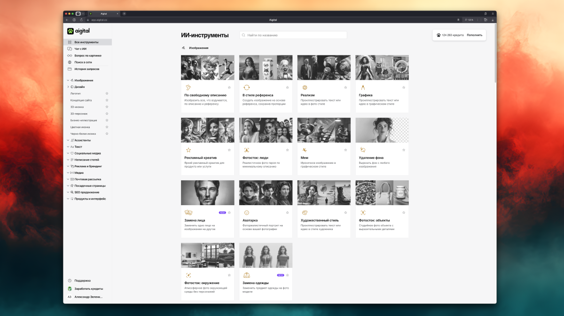Click the 'Графика' compass icon
The image size is (564, 316).
pyautogui.click(x=363, y=87)
